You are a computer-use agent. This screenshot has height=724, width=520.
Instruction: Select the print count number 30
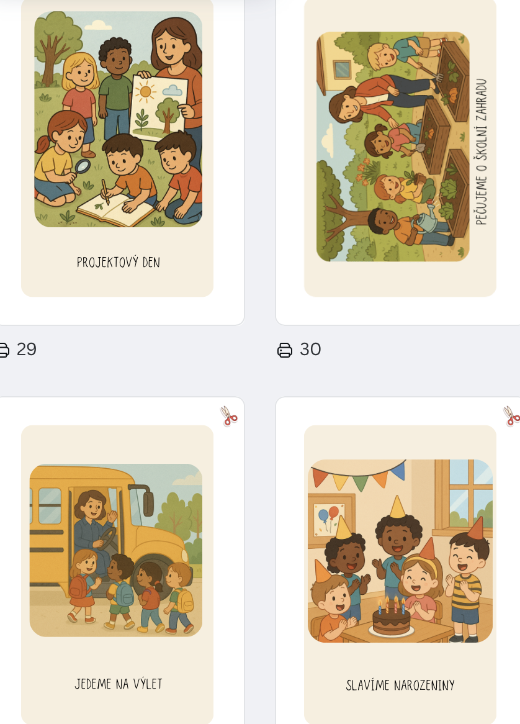[310, 350]
